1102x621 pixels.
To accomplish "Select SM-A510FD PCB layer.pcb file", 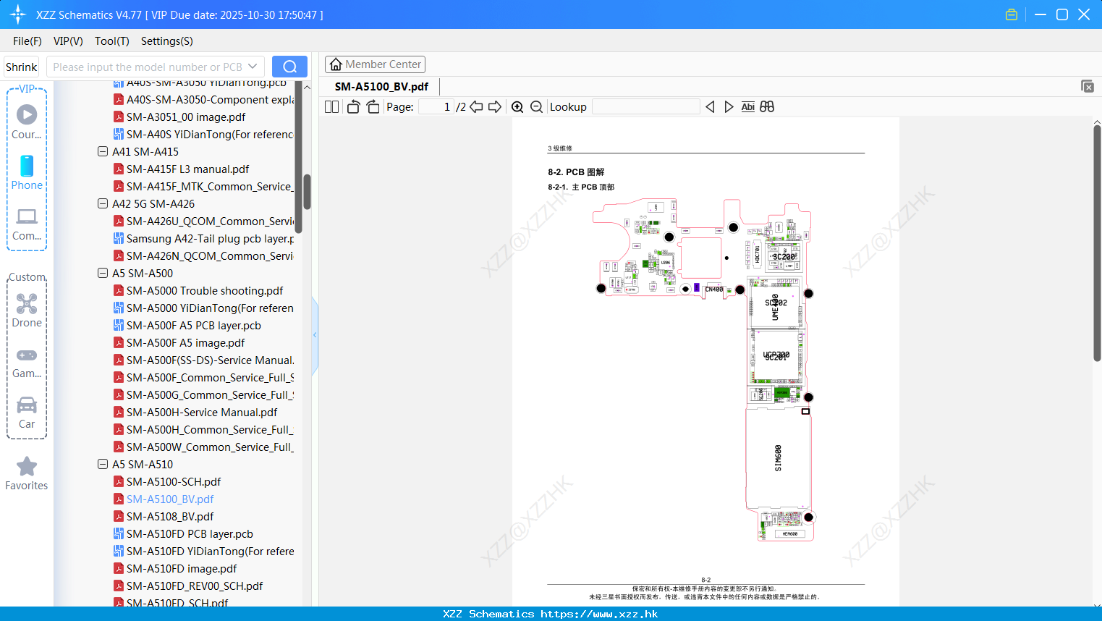I will tap(190, 534).
